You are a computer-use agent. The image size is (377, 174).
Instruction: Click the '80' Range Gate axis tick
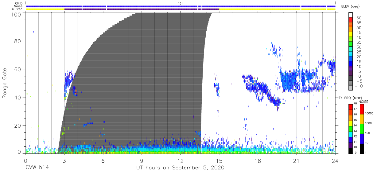[x=17, y=41]
